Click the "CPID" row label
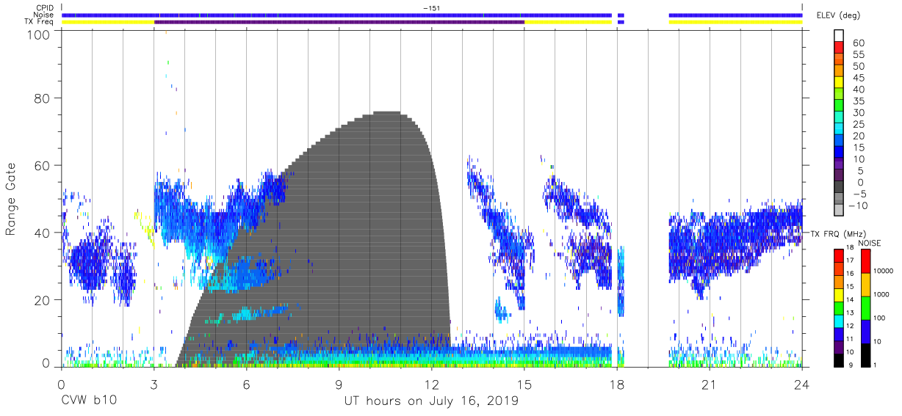This screenshot has height=416, width=902. (x=45, y=8)
